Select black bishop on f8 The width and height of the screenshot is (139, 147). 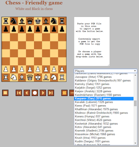tap(46, 21)
